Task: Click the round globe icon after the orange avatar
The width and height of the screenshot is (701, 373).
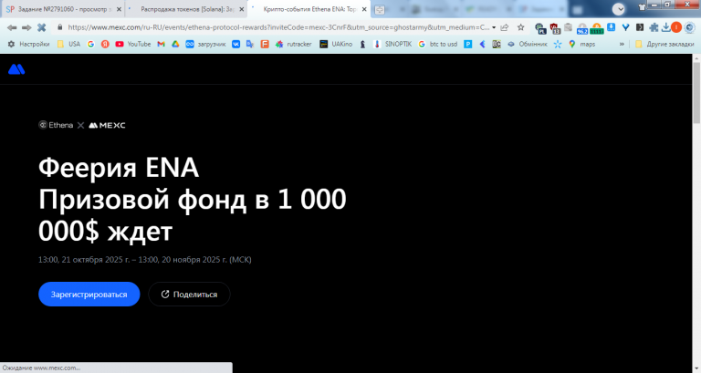Action: click(x=689, y=27)
